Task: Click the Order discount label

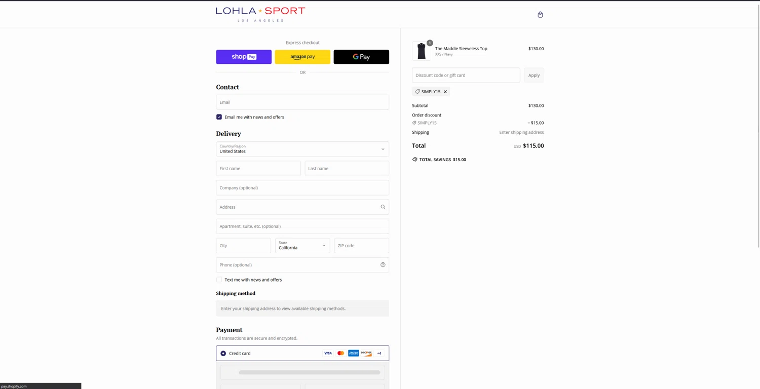Action: coord(427,115)
